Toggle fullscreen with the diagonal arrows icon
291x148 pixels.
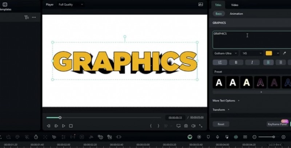point(201,126)
